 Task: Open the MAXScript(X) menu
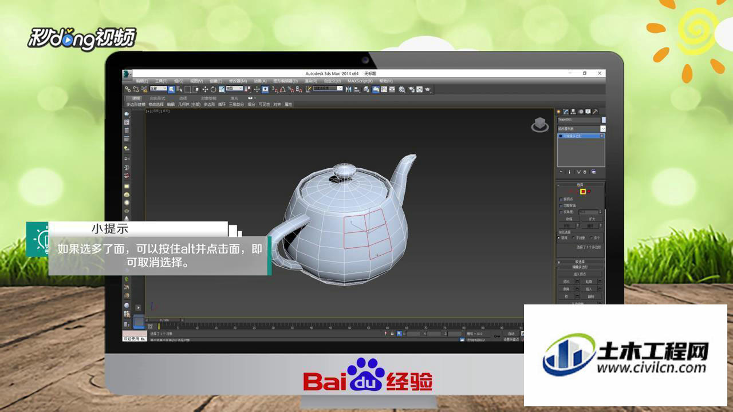pyautogui.click(x=360, y=81)
